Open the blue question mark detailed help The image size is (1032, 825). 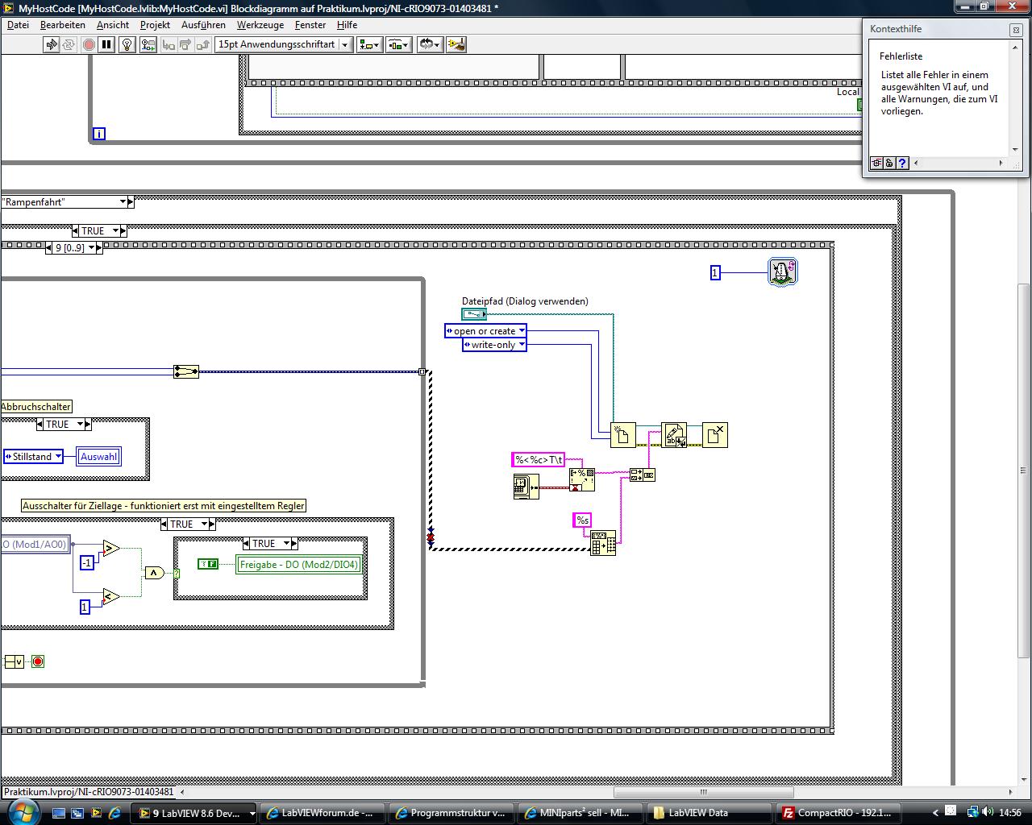click(902, 164)
